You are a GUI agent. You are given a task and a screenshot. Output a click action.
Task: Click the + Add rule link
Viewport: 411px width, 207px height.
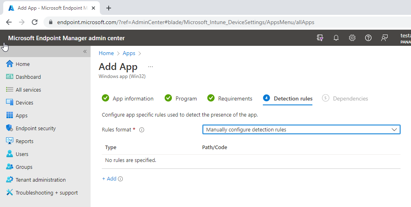click(109, 179)
